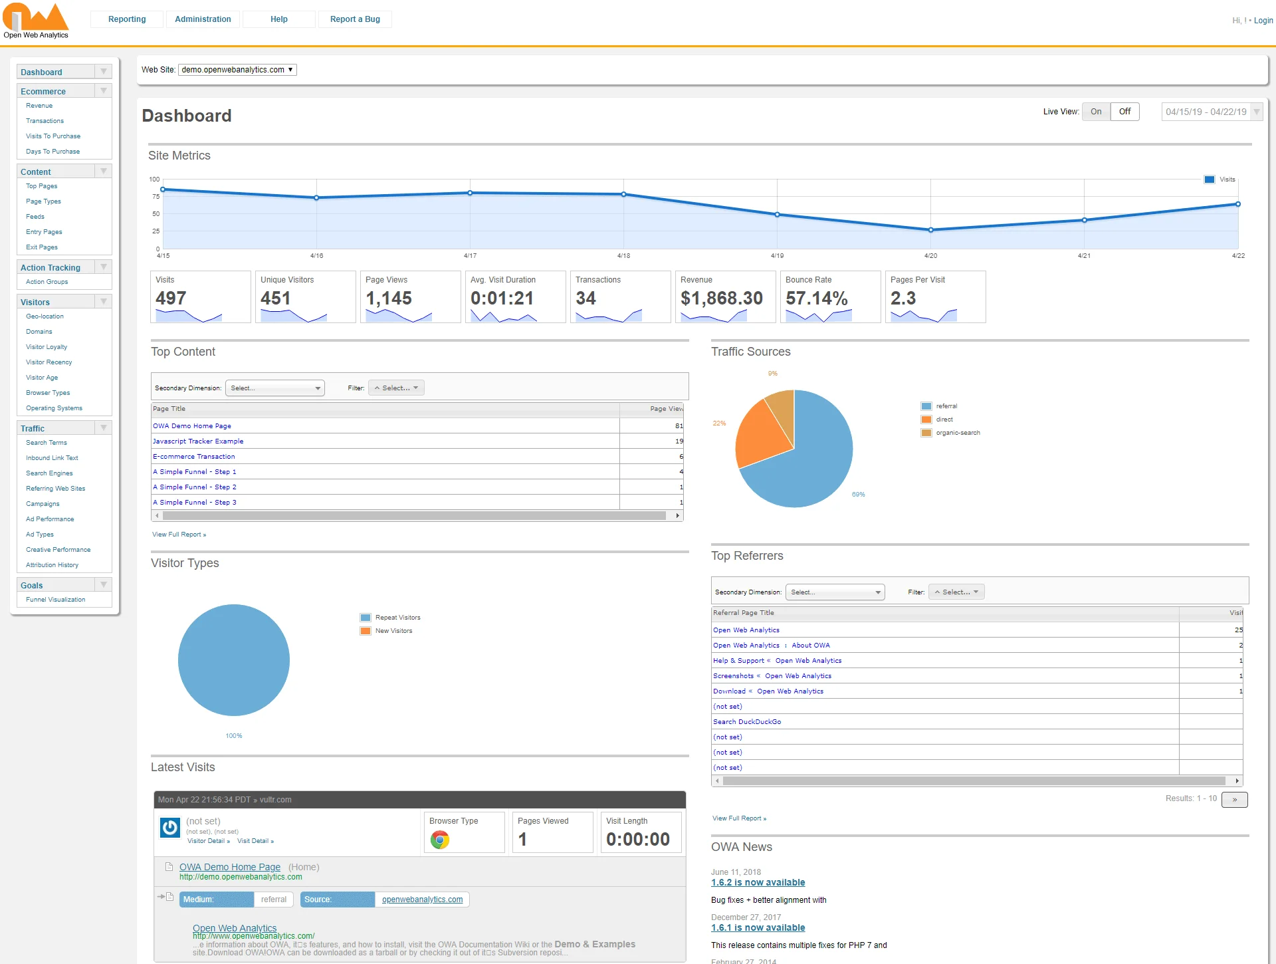Open Top Content Secondary Dimension dropdown

(x=275, y=388)
